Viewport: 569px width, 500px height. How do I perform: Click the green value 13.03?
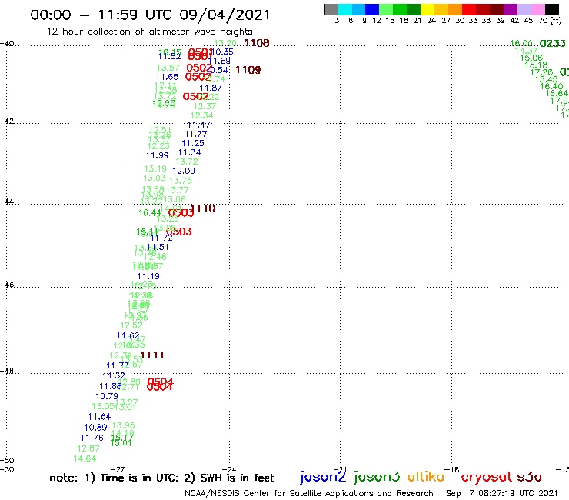click(155, 178)
